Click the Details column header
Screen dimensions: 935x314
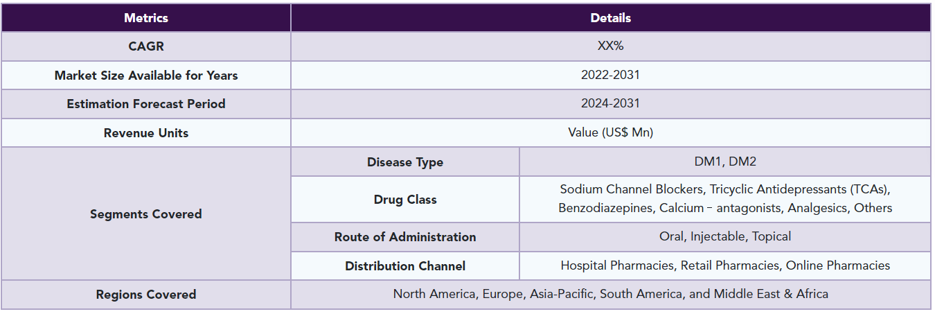[x=611, y=18]
